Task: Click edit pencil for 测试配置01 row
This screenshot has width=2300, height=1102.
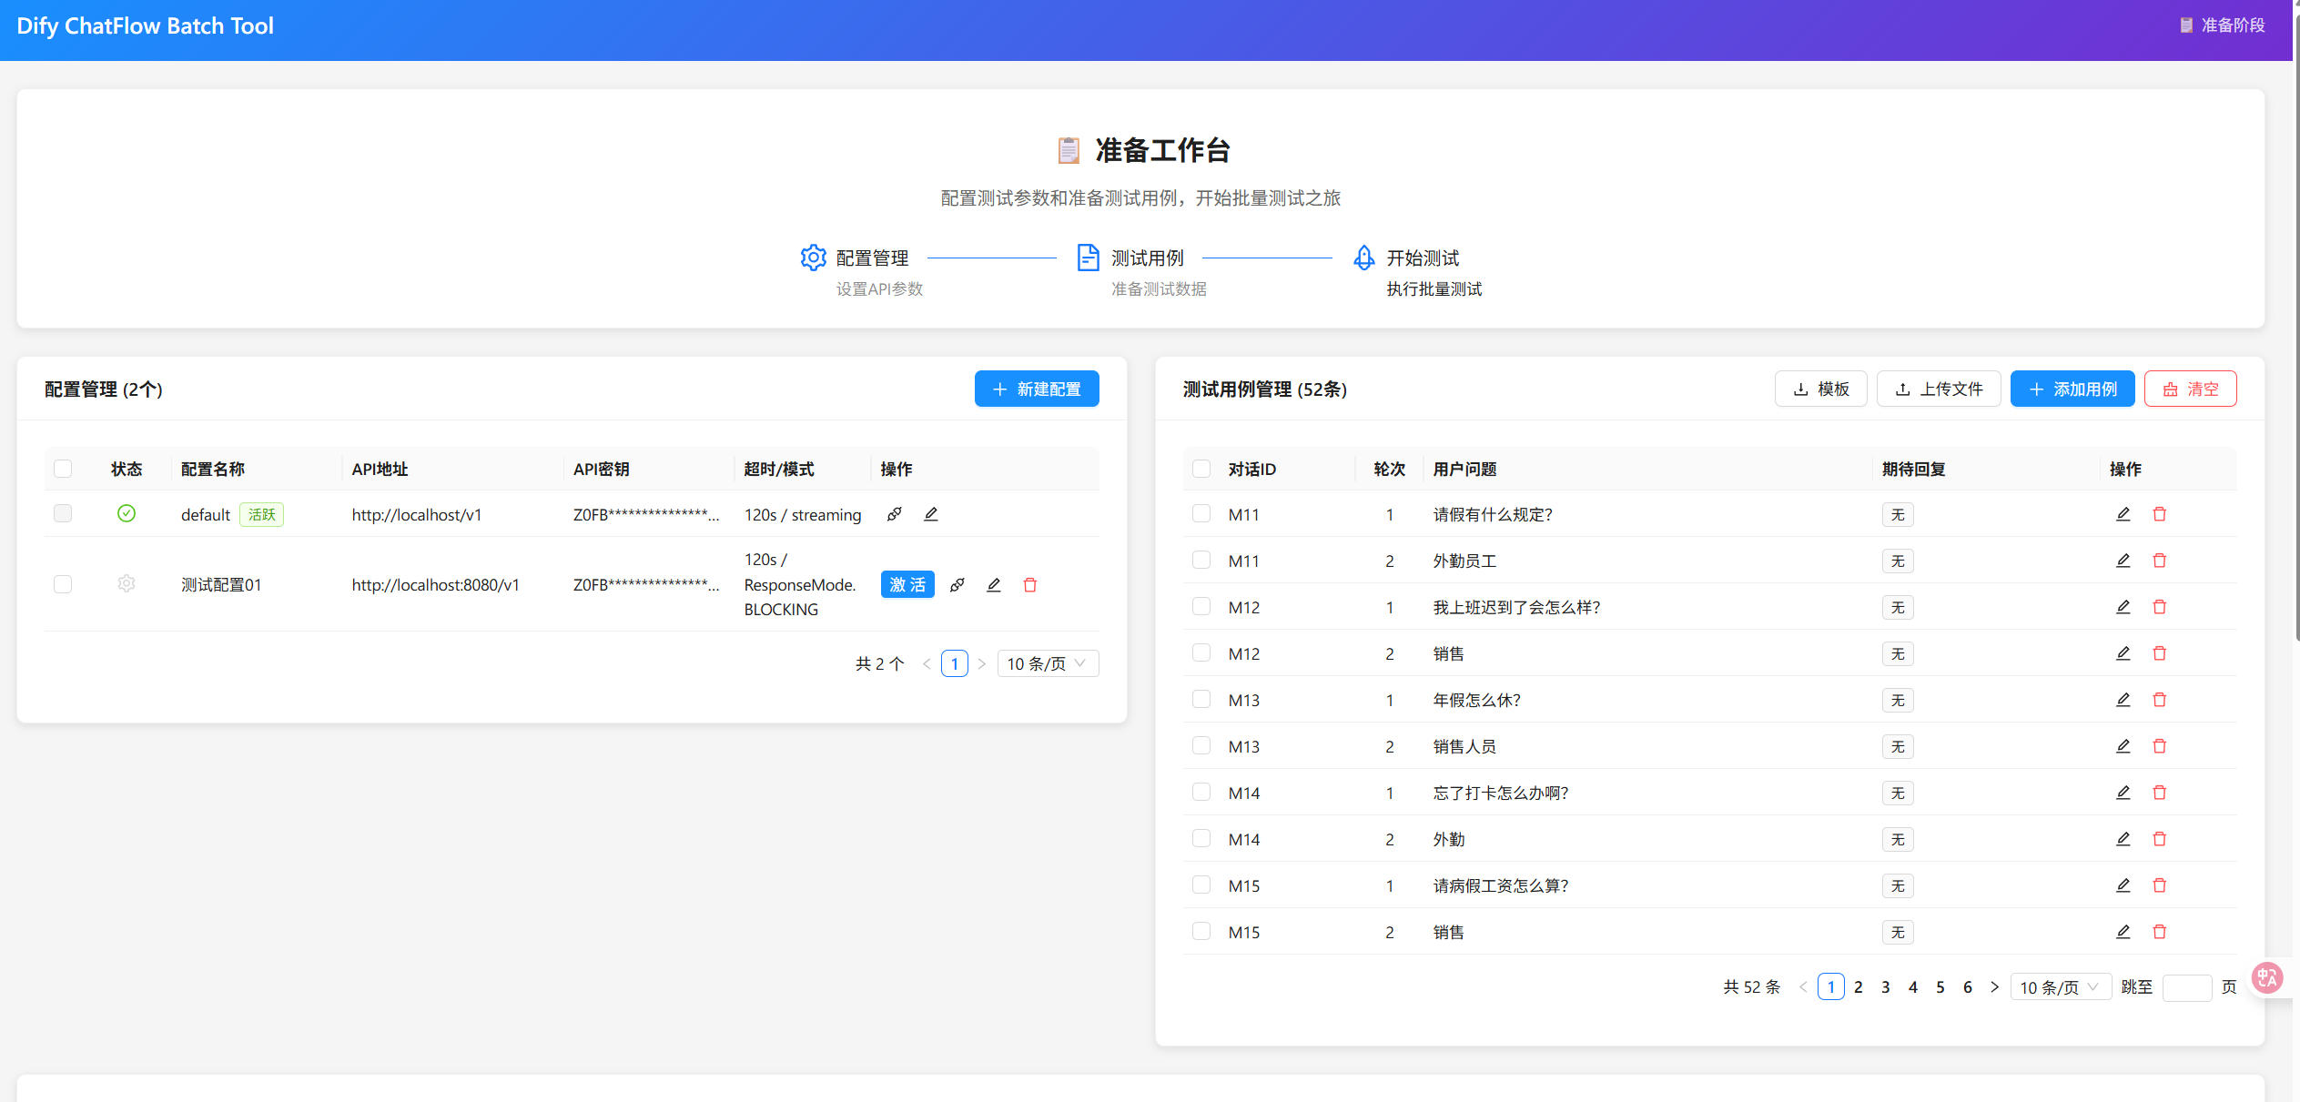Action: 993,585
